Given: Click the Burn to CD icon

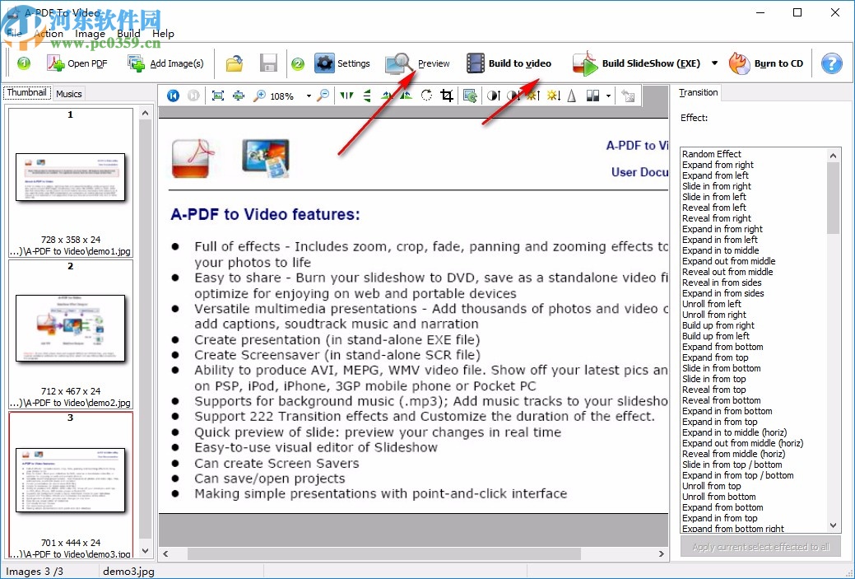Looking at the screenshot, I should click(x=739, y=63).
